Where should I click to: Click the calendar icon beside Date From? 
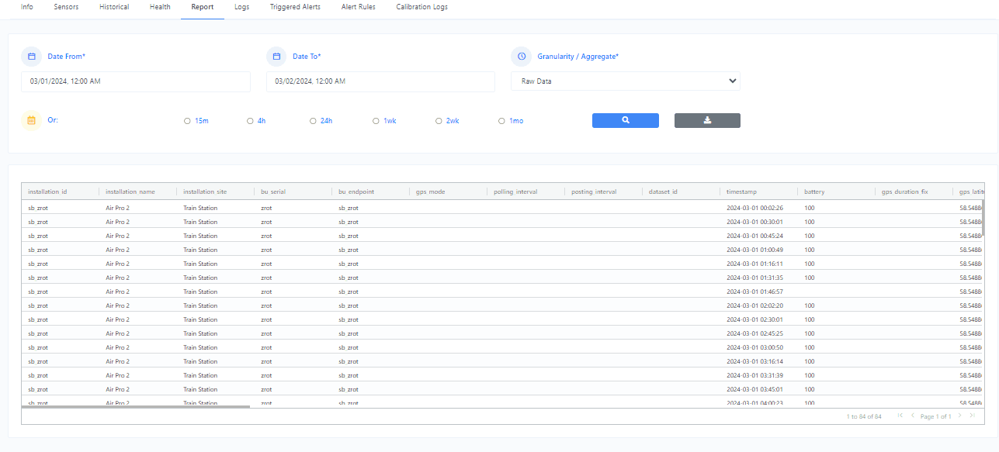pyautogui.click(x=32, y=57)
